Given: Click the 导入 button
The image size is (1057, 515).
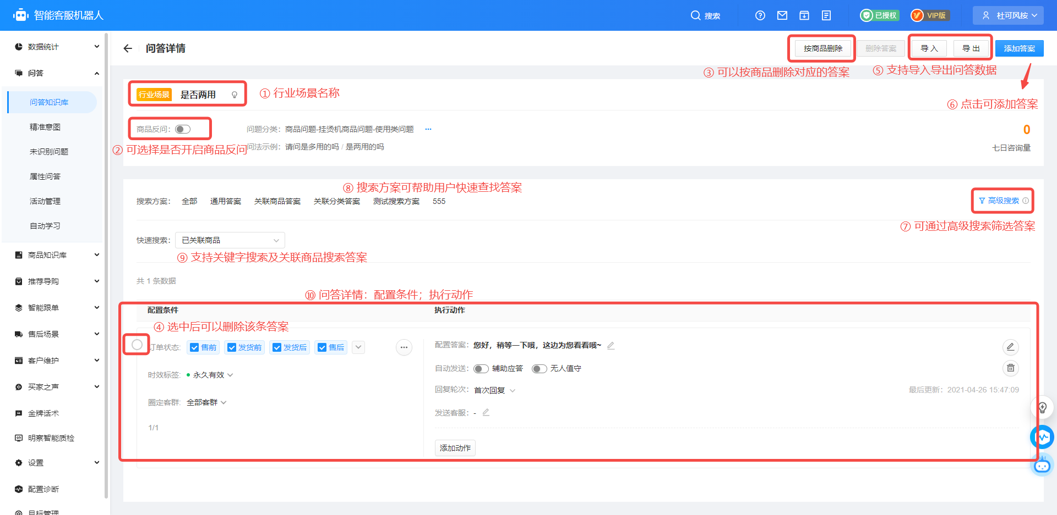Looking at the screenshot, I should tap(929, 48).
